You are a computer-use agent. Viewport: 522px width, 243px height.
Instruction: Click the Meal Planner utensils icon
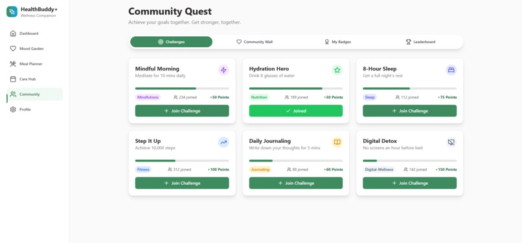[13, 64]
